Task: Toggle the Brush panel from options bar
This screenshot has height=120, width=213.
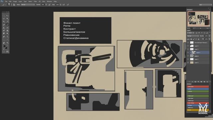Action: pos(14,5)
